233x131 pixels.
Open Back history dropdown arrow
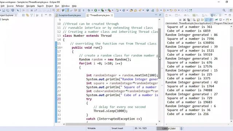[179, 10]
